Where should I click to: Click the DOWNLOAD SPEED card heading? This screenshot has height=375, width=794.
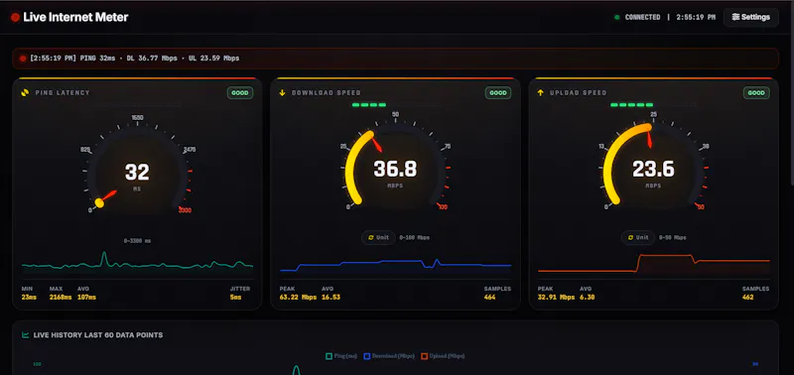click(327, 93)
